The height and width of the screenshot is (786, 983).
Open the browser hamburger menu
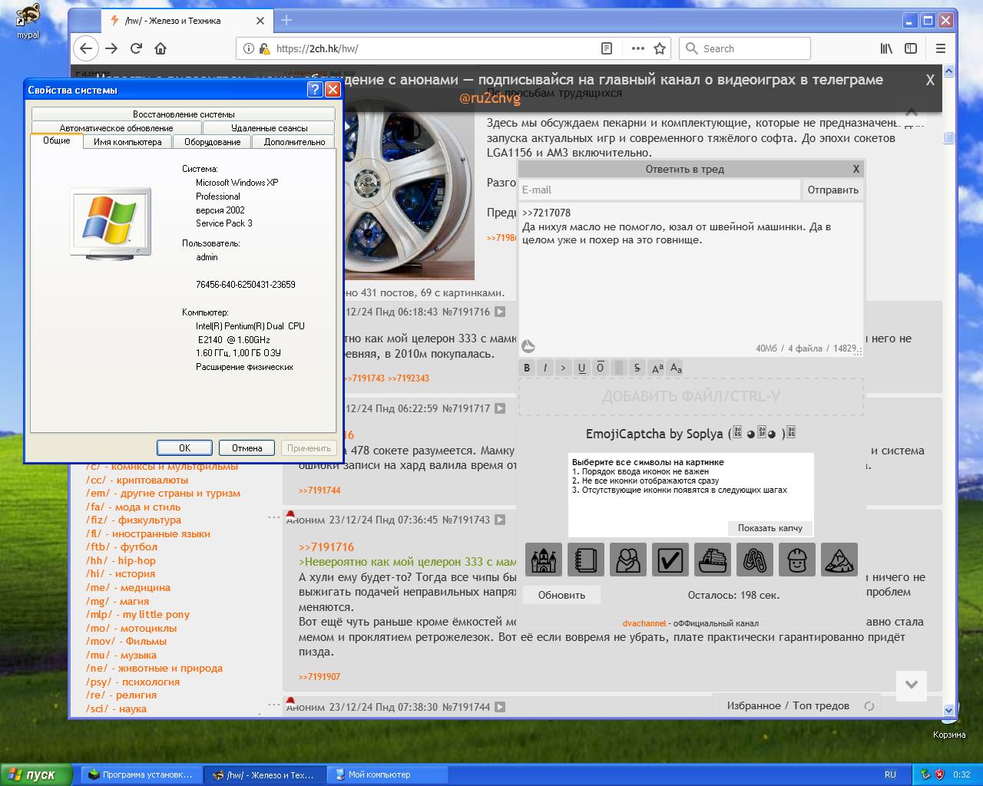point(941,48)
